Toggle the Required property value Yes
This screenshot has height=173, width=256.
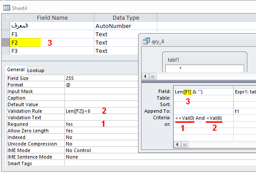[x=101, y=124]
